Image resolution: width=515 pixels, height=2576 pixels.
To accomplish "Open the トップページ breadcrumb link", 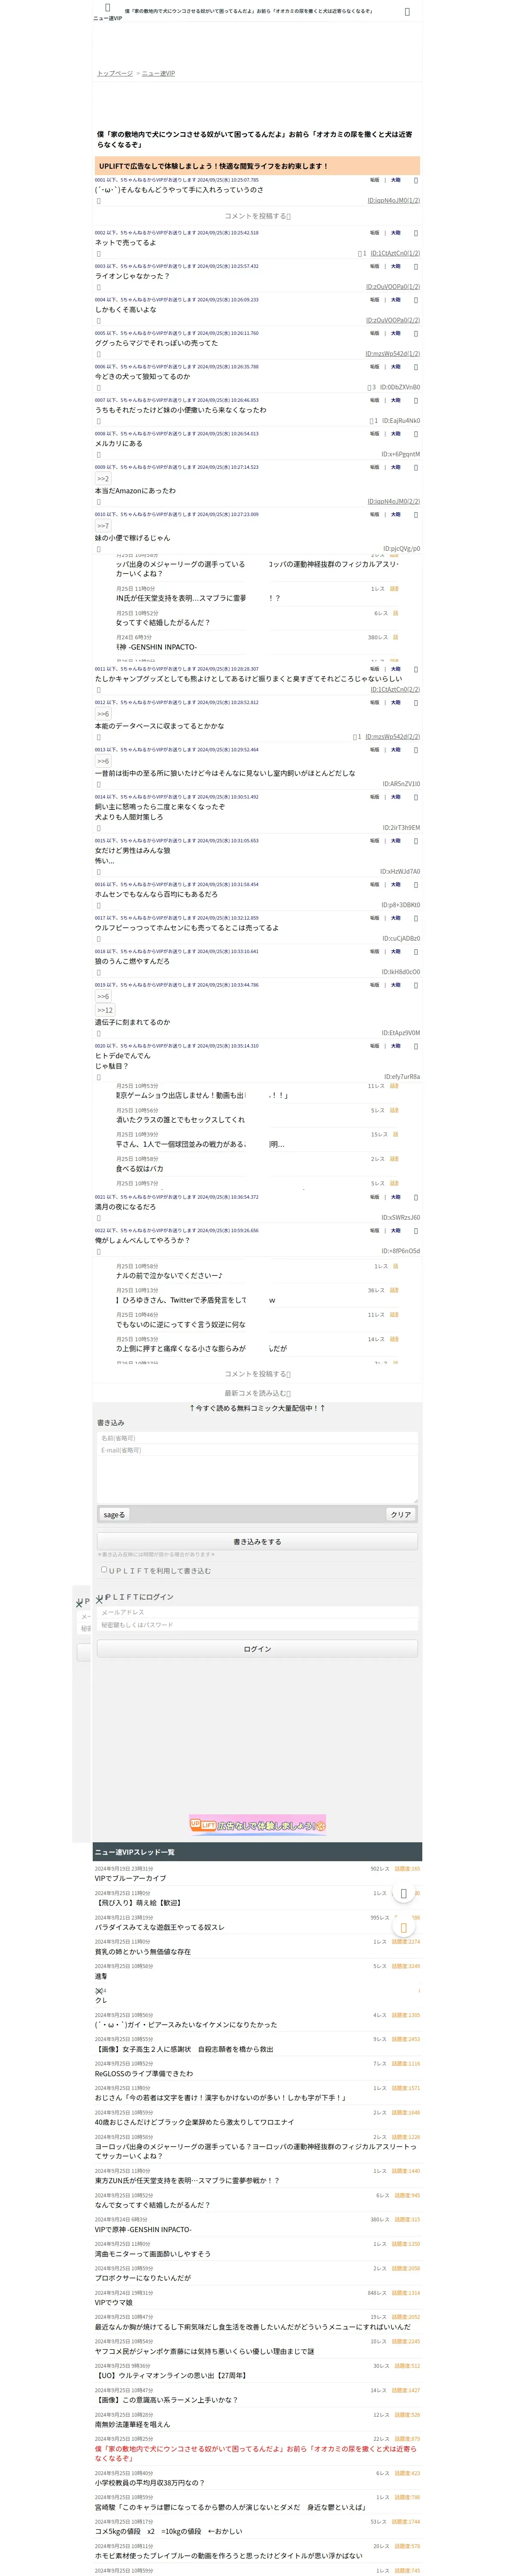I will [115, 74].
